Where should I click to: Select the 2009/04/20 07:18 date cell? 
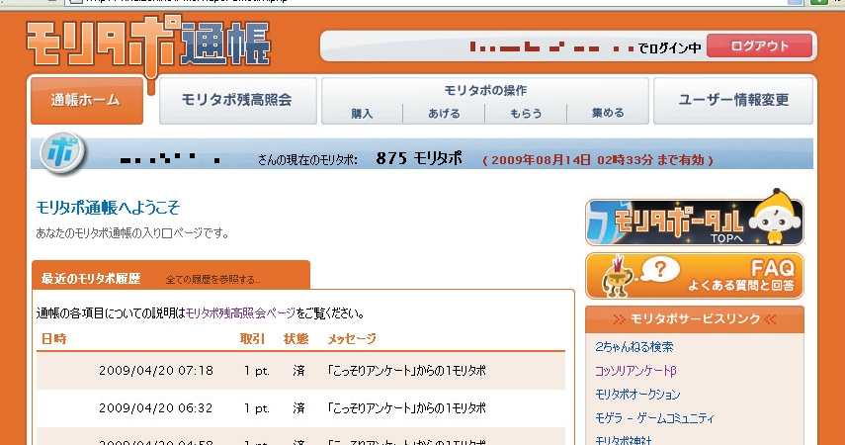tap(156, 371)
